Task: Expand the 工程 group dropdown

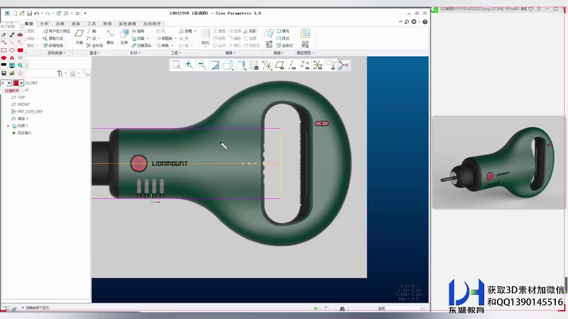Action: click(176, 53)
